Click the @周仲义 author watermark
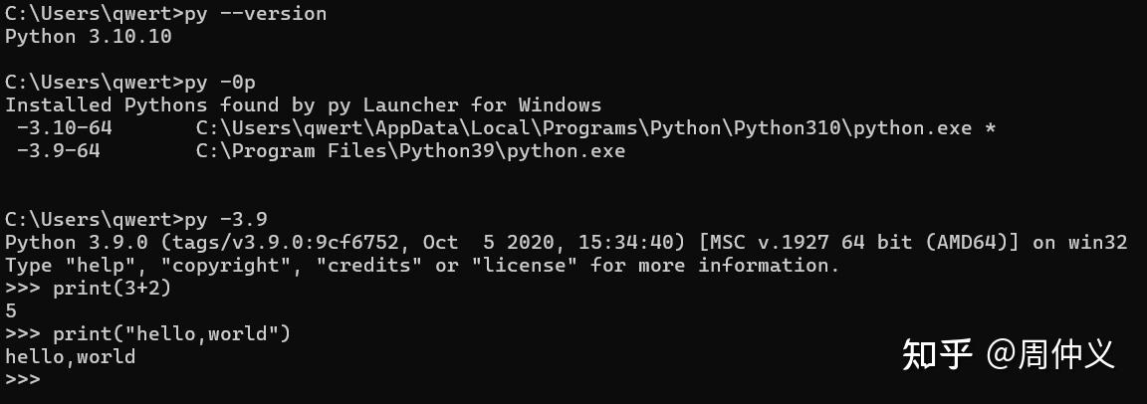The height and width of the screenshot is (404, 1147). [1049, 354]
